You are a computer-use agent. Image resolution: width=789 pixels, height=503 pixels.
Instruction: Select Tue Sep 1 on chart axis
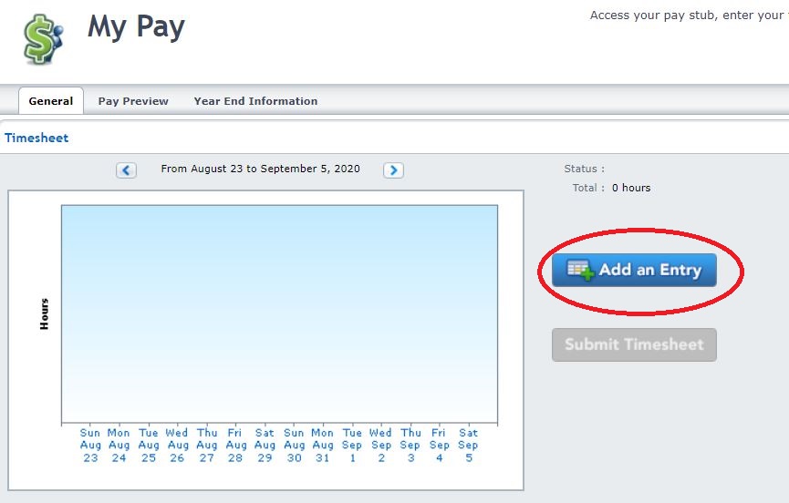click(x=352, y=446)
